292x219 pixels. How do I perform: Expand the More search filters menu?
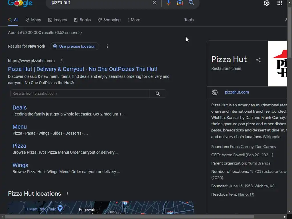click(134, 20)
